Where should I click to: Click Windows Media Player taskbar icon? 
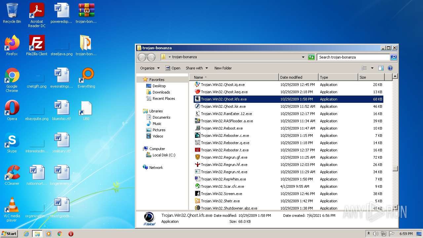click(x=49, y=234)
